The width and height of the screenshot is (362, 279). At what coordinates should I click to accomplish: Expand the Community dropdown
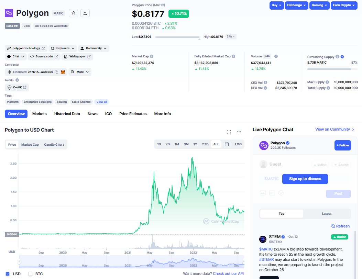click(x=94, y=48)
